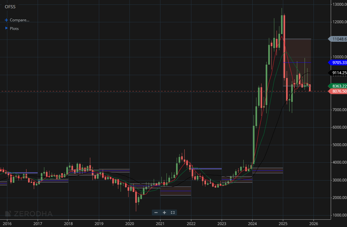Click the Plots text label

14,28
